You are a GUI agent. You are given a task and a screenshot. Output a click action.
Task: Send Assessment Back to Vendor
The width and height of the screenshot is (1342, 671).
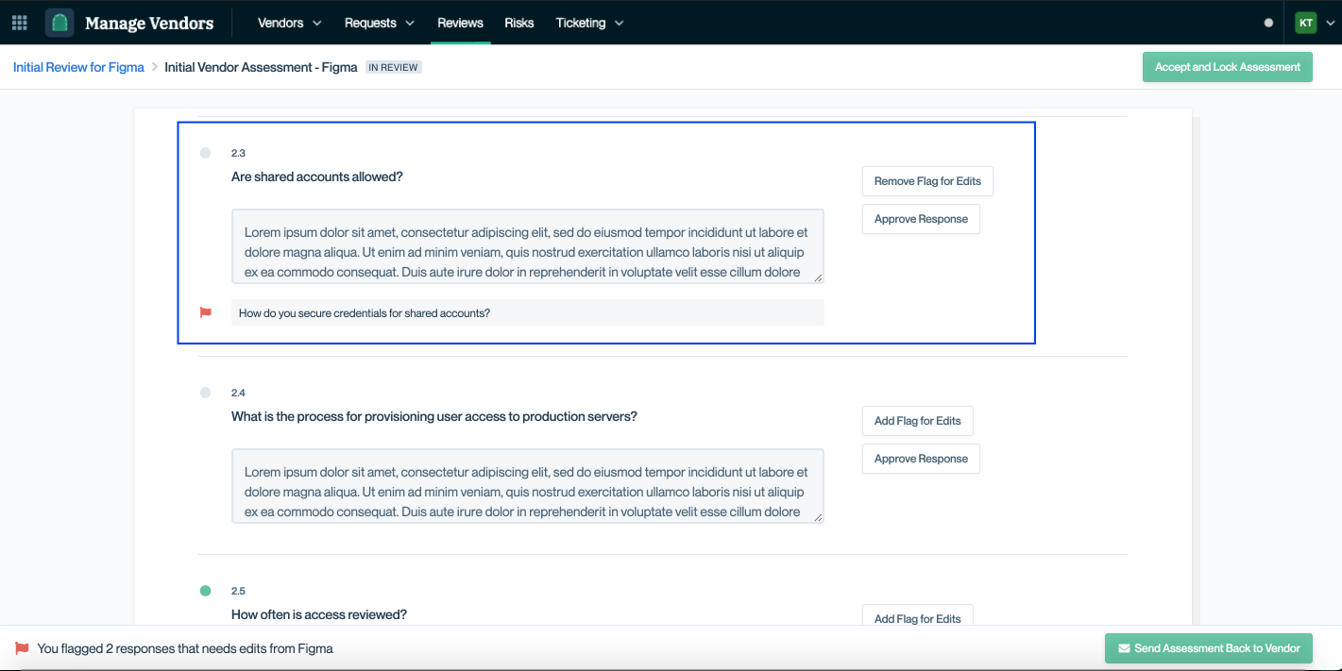pos(1209,648)
